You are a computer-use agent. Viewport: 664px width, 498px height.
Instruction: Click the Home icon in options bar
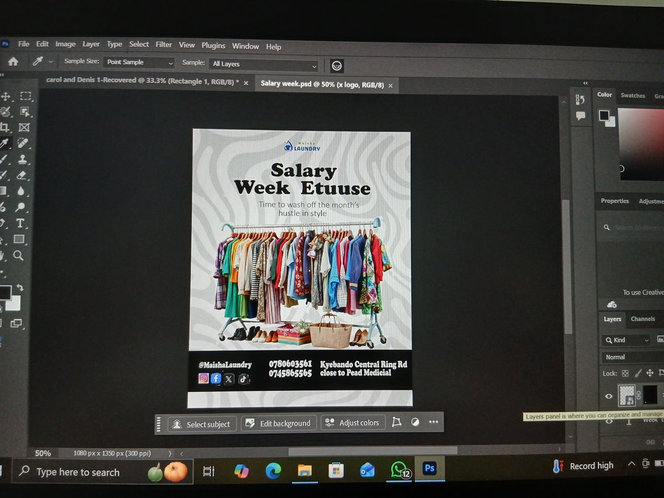[x=13, y=62]
